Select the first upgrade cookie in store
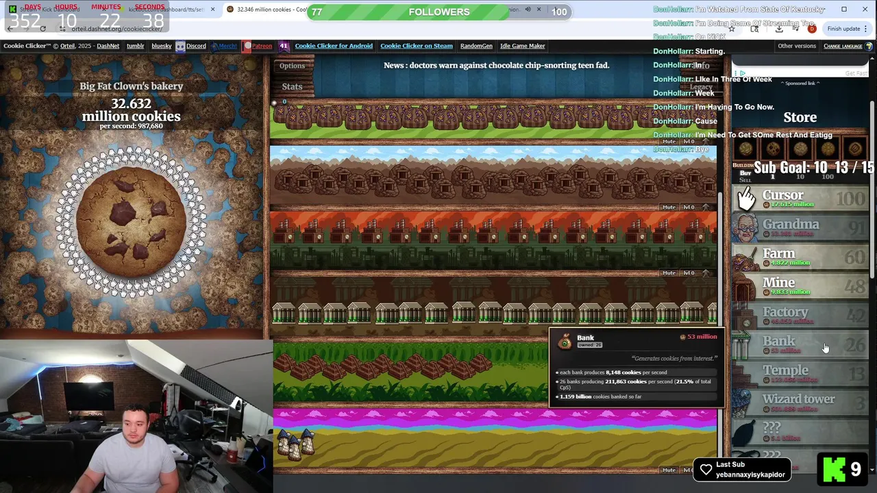 point(745,148)
